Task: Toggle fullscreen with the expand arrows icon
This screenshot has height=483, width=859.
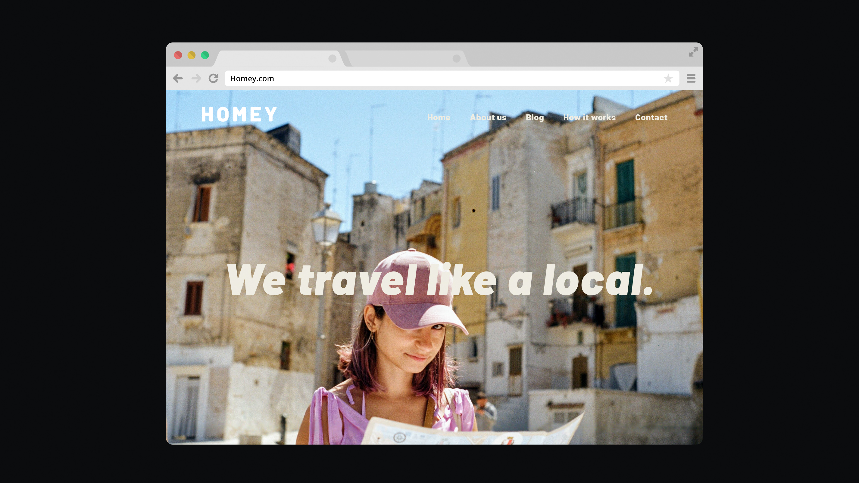Action: [693, 52]
